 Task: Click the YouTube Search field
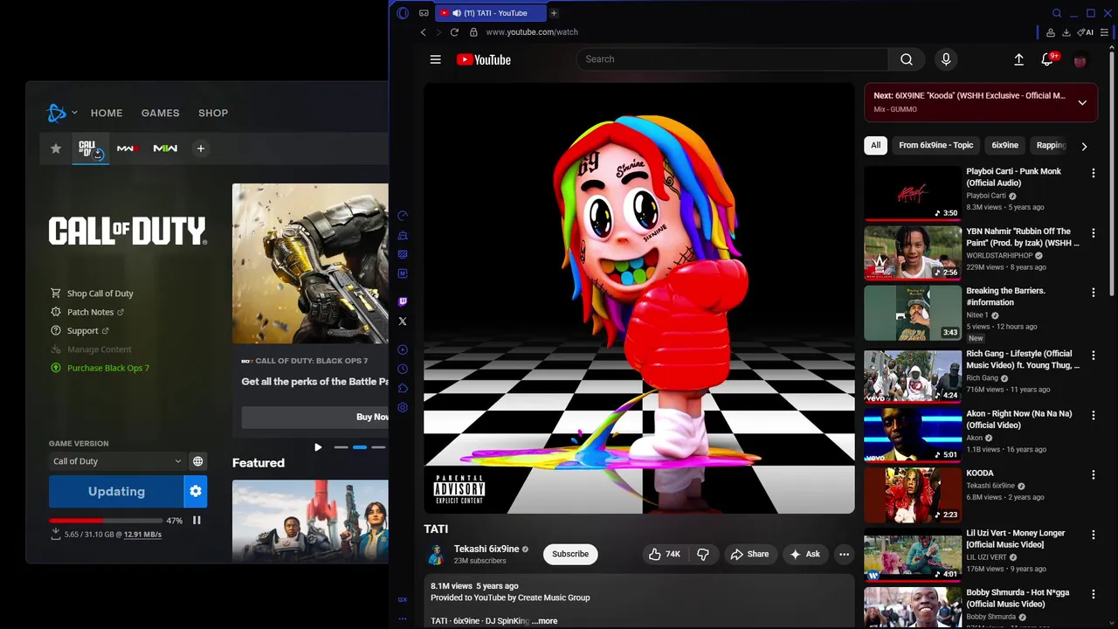[732, 59]
